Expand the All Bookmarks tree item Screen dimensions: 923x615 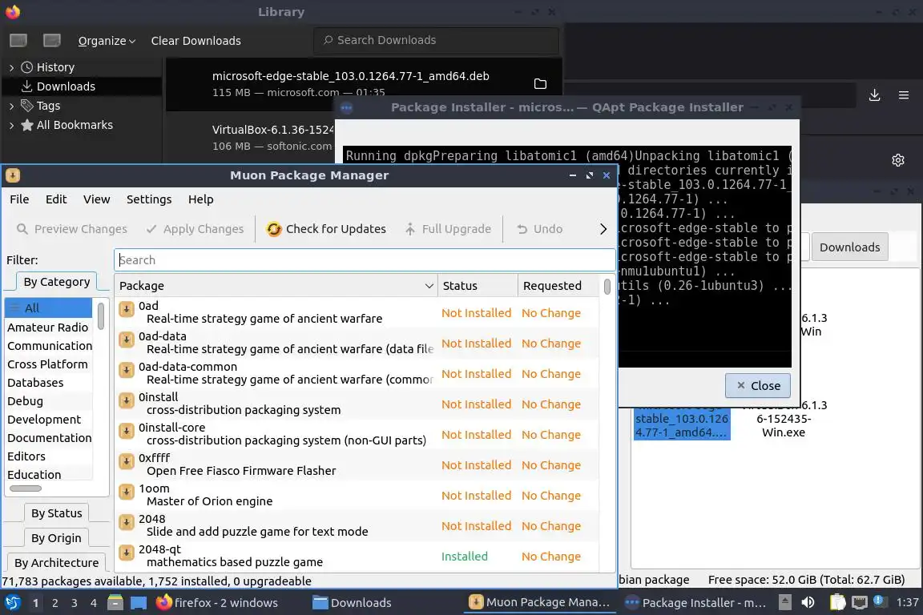click(x=12, y=126)
